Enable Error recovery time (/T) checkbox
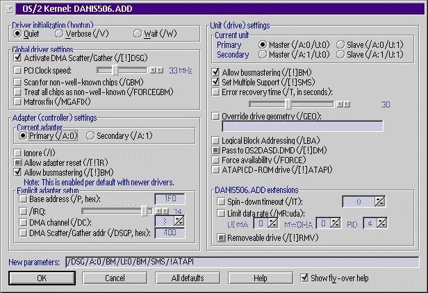This screenshot has height=293, width=428. click(215, 92)
